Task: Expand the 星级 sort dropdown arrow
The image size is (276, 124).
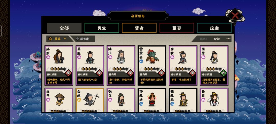Action: tap(65, 39)
